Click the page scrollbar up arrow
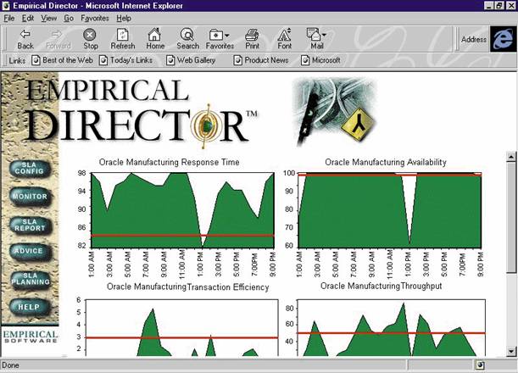Screen dimensions: 518x373 (x=511, y=156)
